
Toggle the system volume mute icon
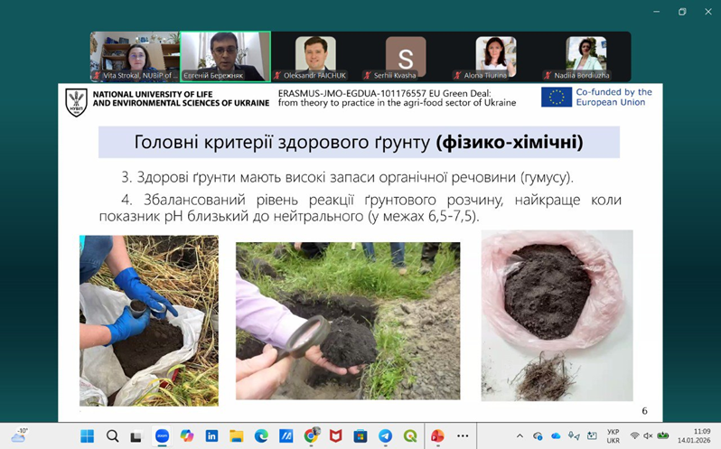648,435
